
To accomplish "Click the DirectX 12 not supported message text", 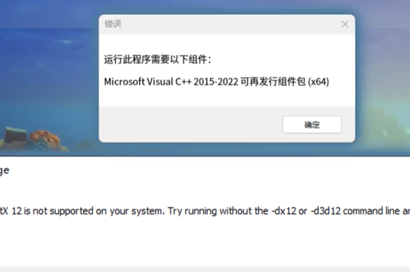I will tap(205, 211).
